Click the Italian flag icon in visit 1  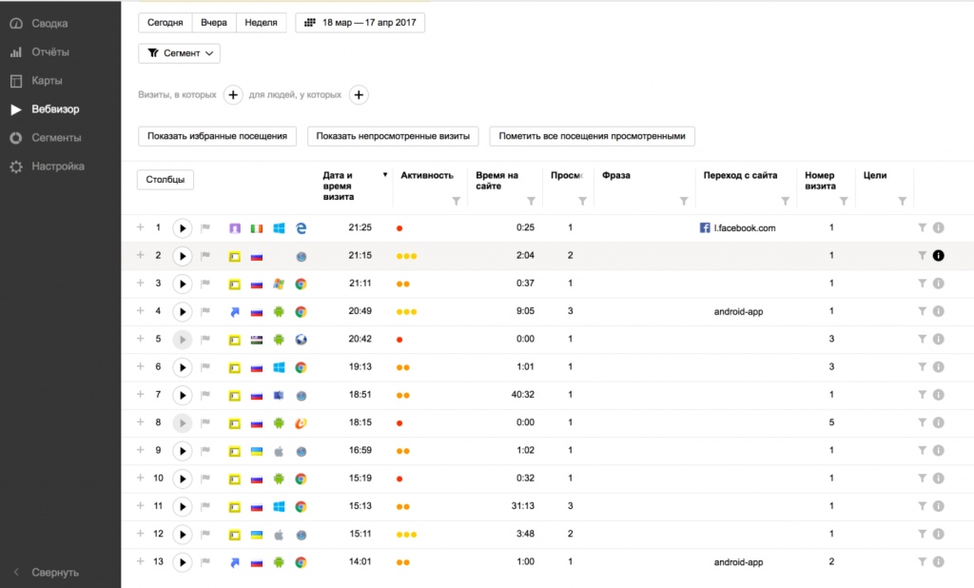tap(257, 228)
